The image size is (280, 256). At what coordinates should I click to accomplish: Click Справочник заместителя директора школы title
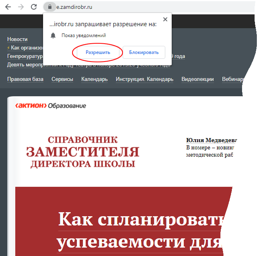click(83, 152)
